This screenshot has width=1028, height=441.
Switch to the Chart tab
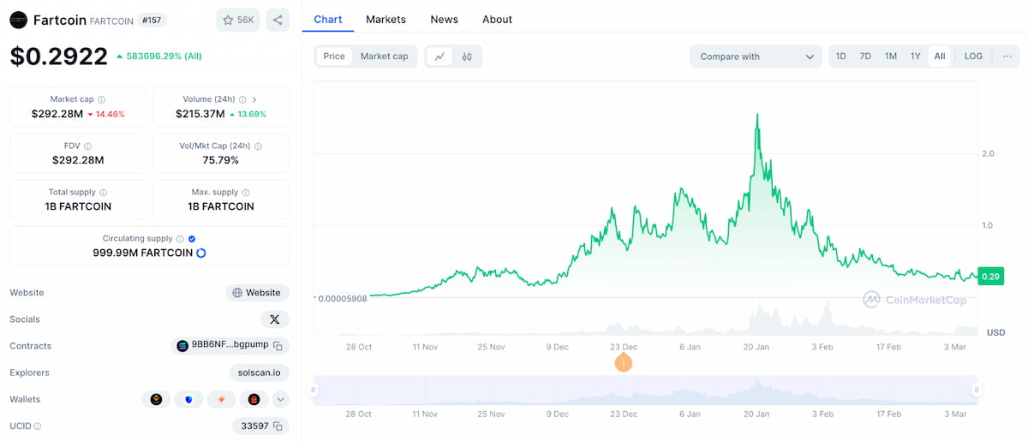pos(328,19)
